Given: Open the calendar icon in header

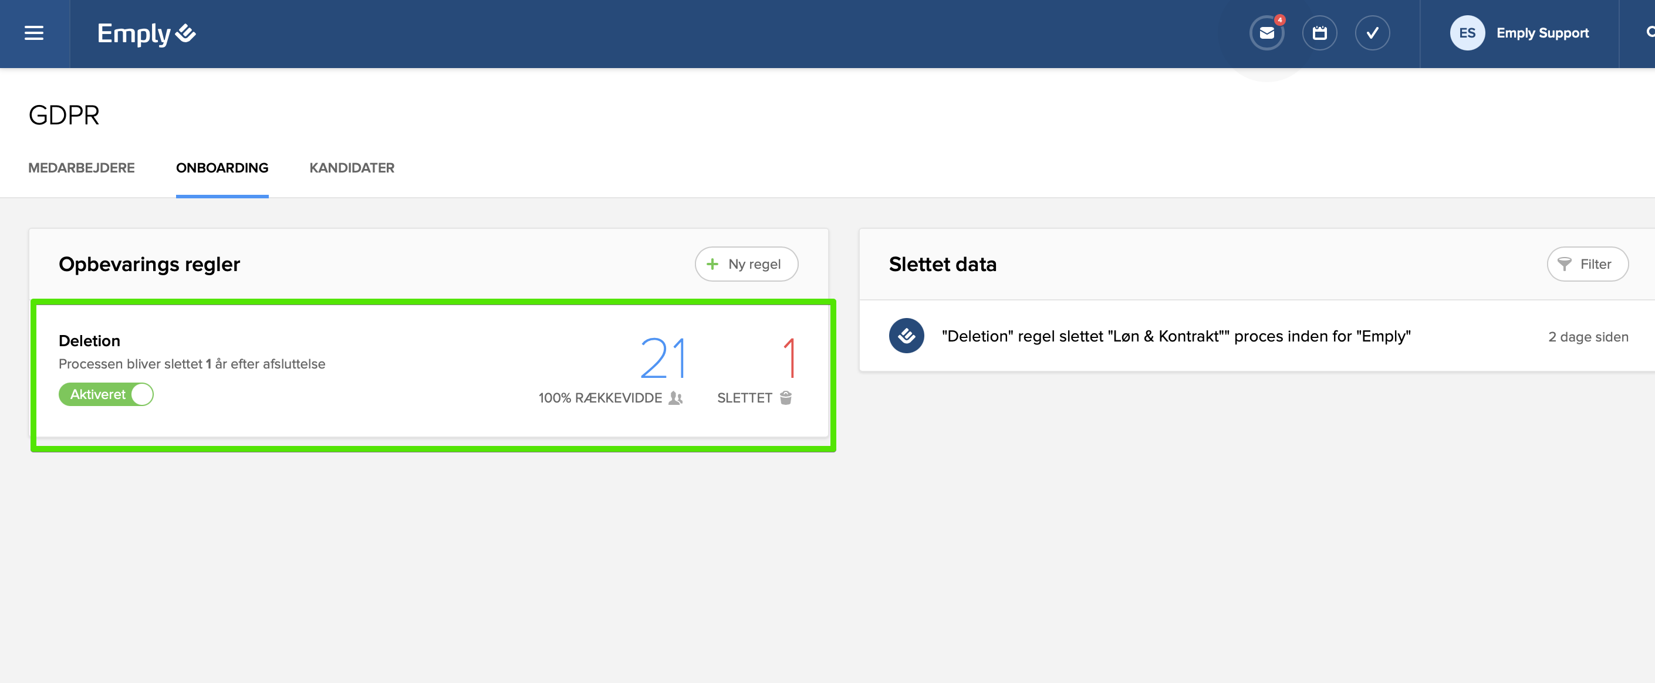Looking at the screenshot, I should pyautogui.click(x=1319, y=33).
